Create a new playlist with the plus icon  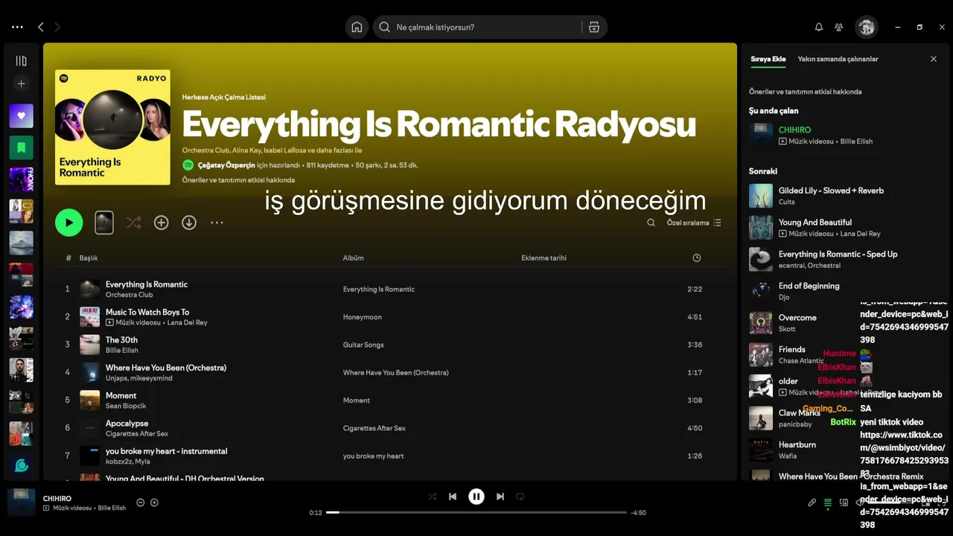[21, 84]
